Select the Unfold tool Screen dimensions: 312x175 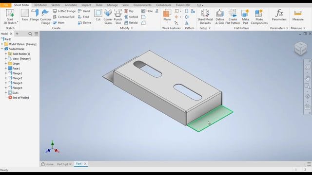point(131,17)
